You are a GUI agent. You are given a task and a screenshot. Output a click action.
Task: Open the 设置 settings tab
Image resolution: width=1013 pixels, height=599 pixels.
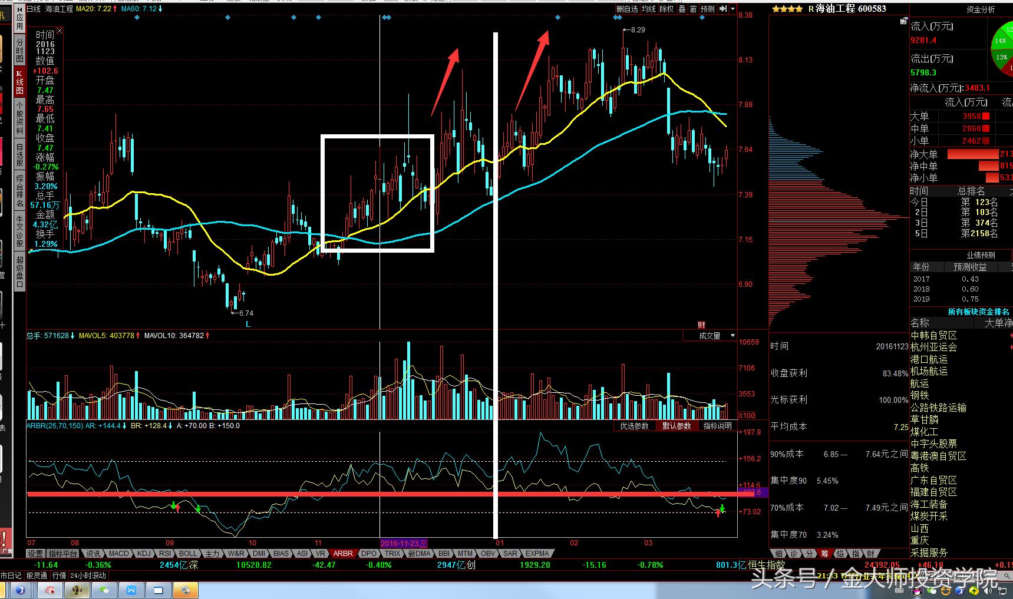point(35,554)
